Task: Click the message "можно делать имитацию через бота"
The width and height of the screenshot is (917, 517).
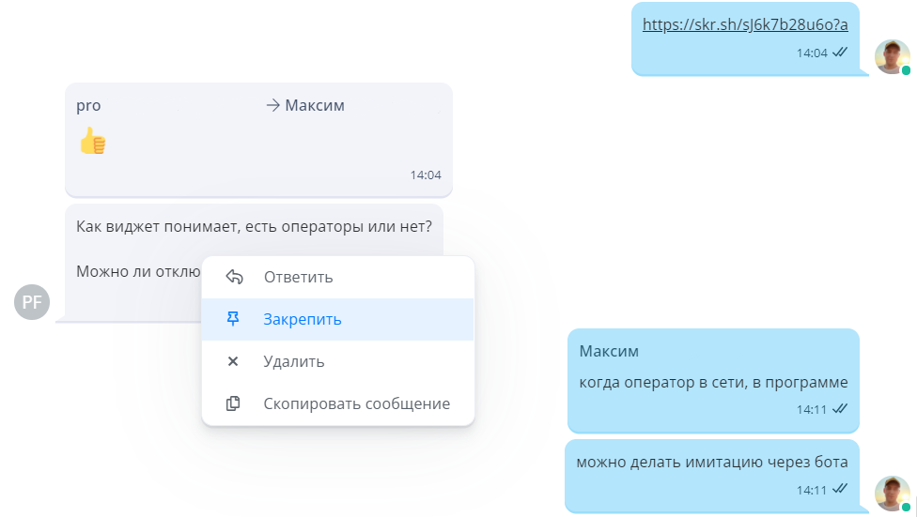Action: click(712, 462)
